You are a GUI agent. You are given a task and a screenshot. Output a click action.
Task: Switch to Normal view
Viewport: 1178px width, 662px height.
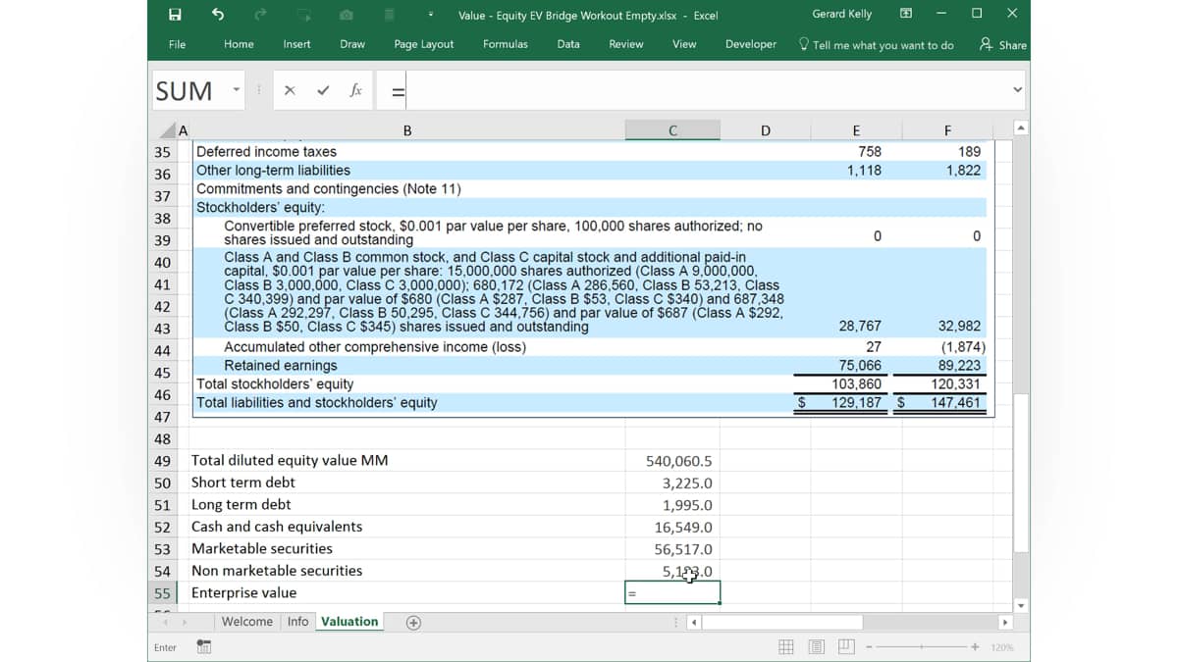(786, 647)
